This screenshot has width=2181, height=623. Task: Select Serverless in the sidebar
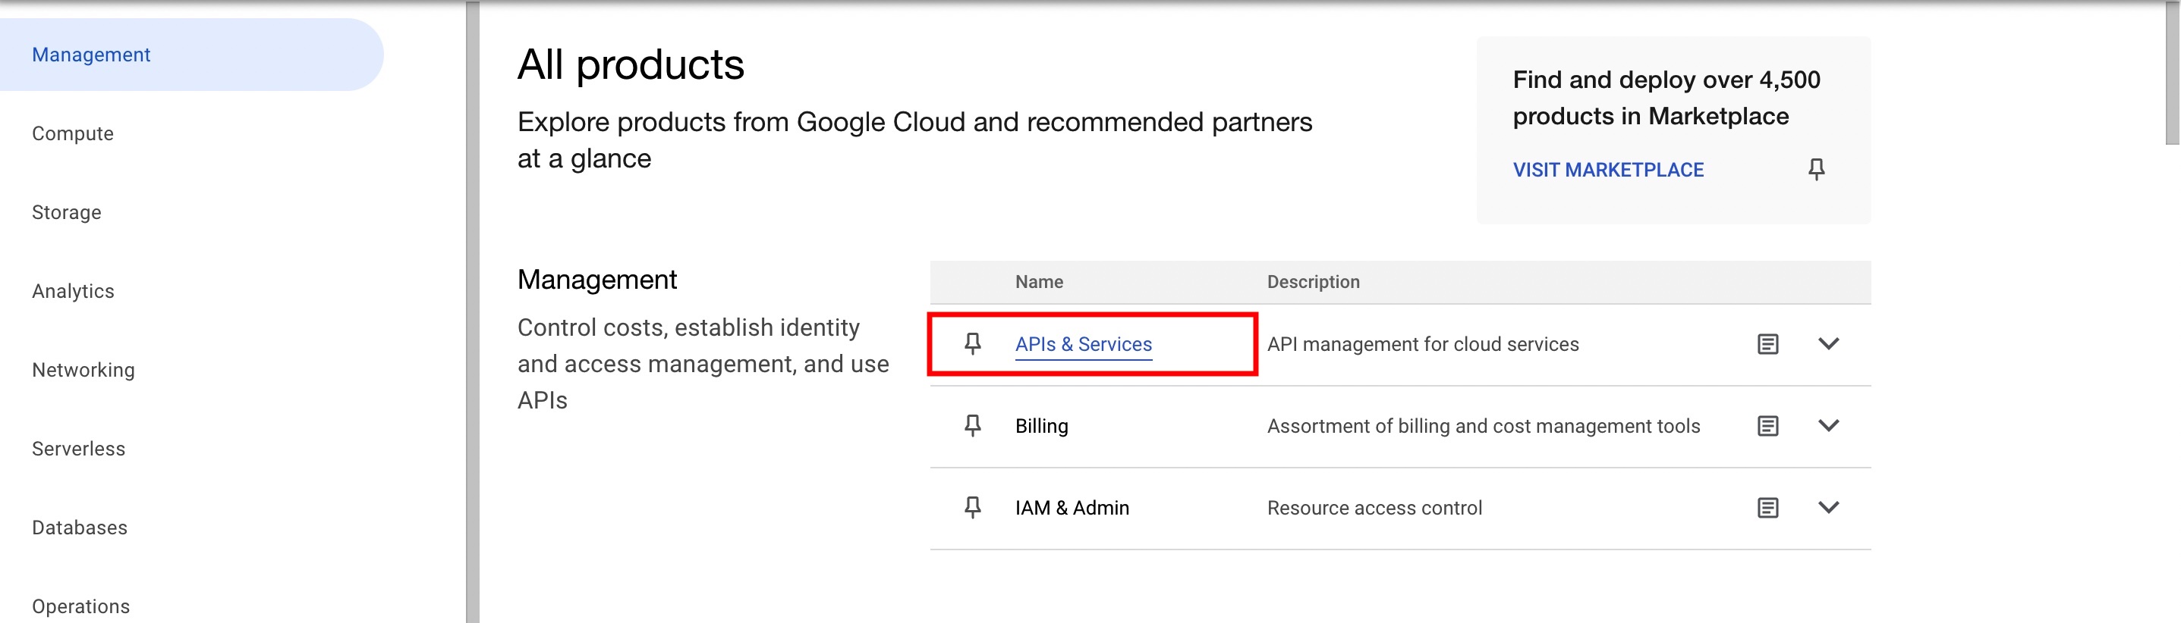[79, 449]
